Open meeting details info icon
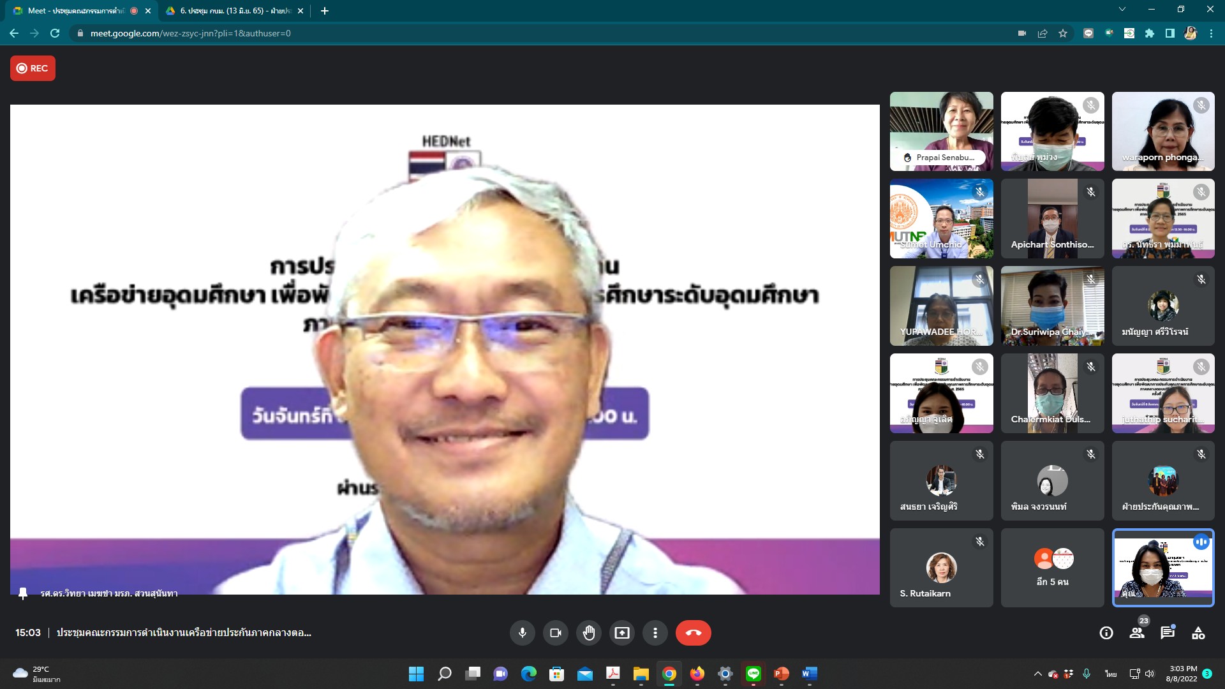The width and height of the screenshot is (1225, 689). pyautogui.click(x=1106, y=633)
